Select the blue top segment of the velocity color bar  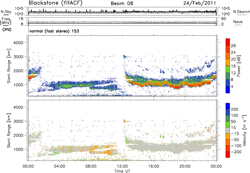coord(228,106)
